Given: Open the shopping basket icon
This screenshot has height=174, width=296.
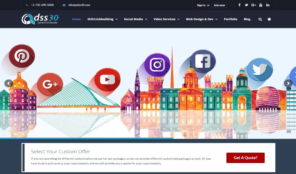Looking at the screenshot, I should click(x=269, y=19).
